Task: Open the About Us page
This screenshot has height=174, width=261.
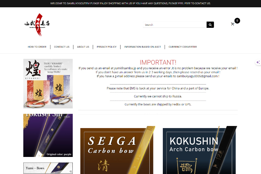Action: click(83, 47)
